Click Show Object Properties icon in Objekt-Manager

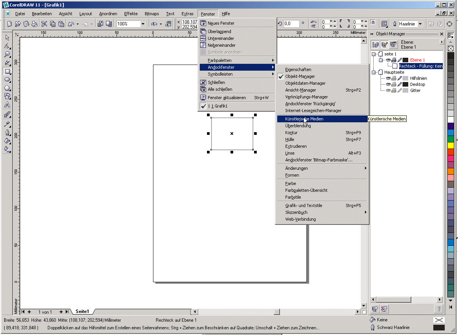click(376, 44)
